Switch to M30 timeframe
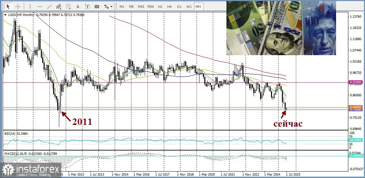This screenshot has width=365, height=178. click(150, 6)
